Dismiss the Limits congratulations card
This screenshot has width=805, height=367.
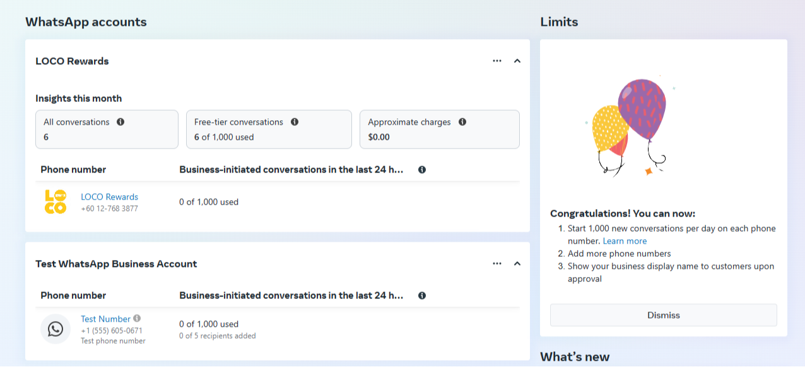[x=664, y=315]
